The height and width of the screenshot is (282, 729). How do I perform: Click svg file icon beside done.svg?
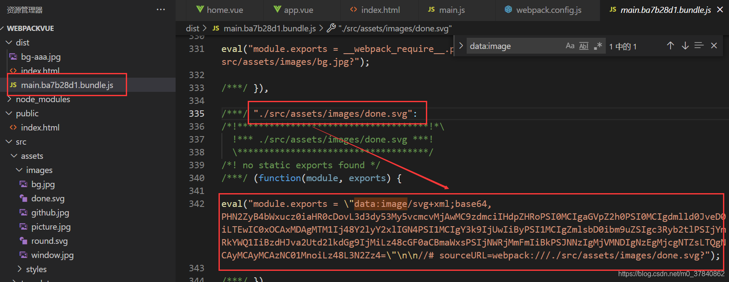[24, 198]
